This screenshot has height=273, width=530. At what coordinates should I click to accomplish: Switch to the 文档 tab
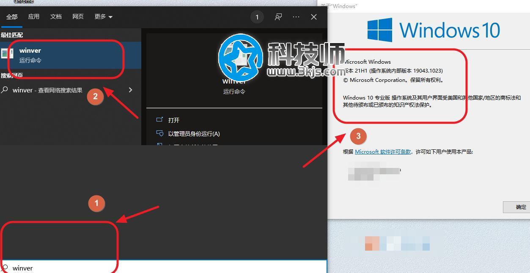pyautogui.click(x=56, y=16)
